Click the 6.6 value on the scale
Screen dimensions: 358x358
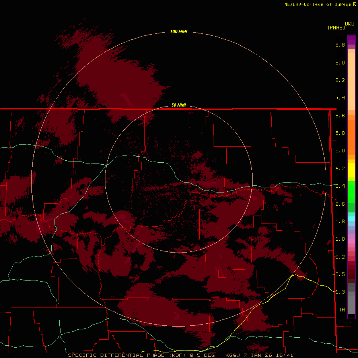340,115
